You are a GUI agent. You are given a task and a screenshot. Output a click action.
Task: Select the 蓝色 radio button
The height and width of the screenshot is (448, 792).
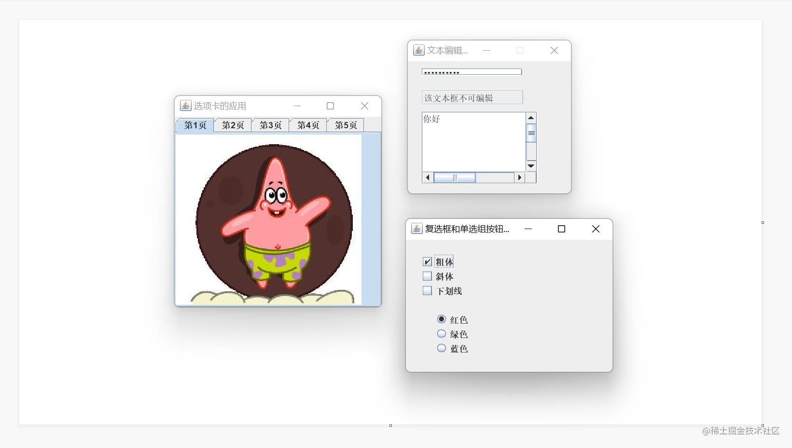coord(441,348)
